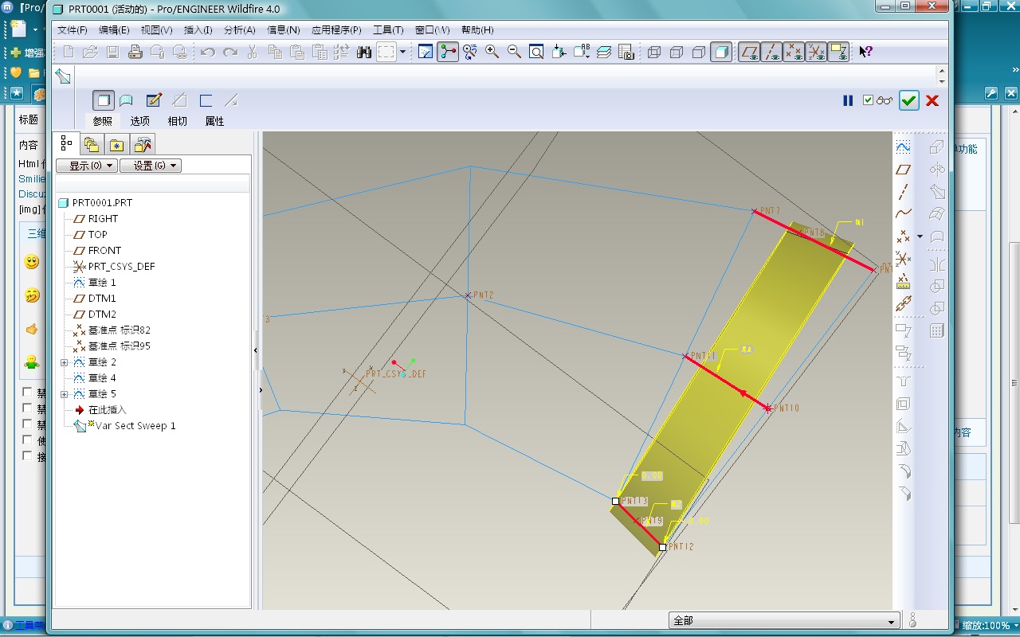Click the zoom out magnifier
Screen dimensions: 1020x637
click(515, 53)
